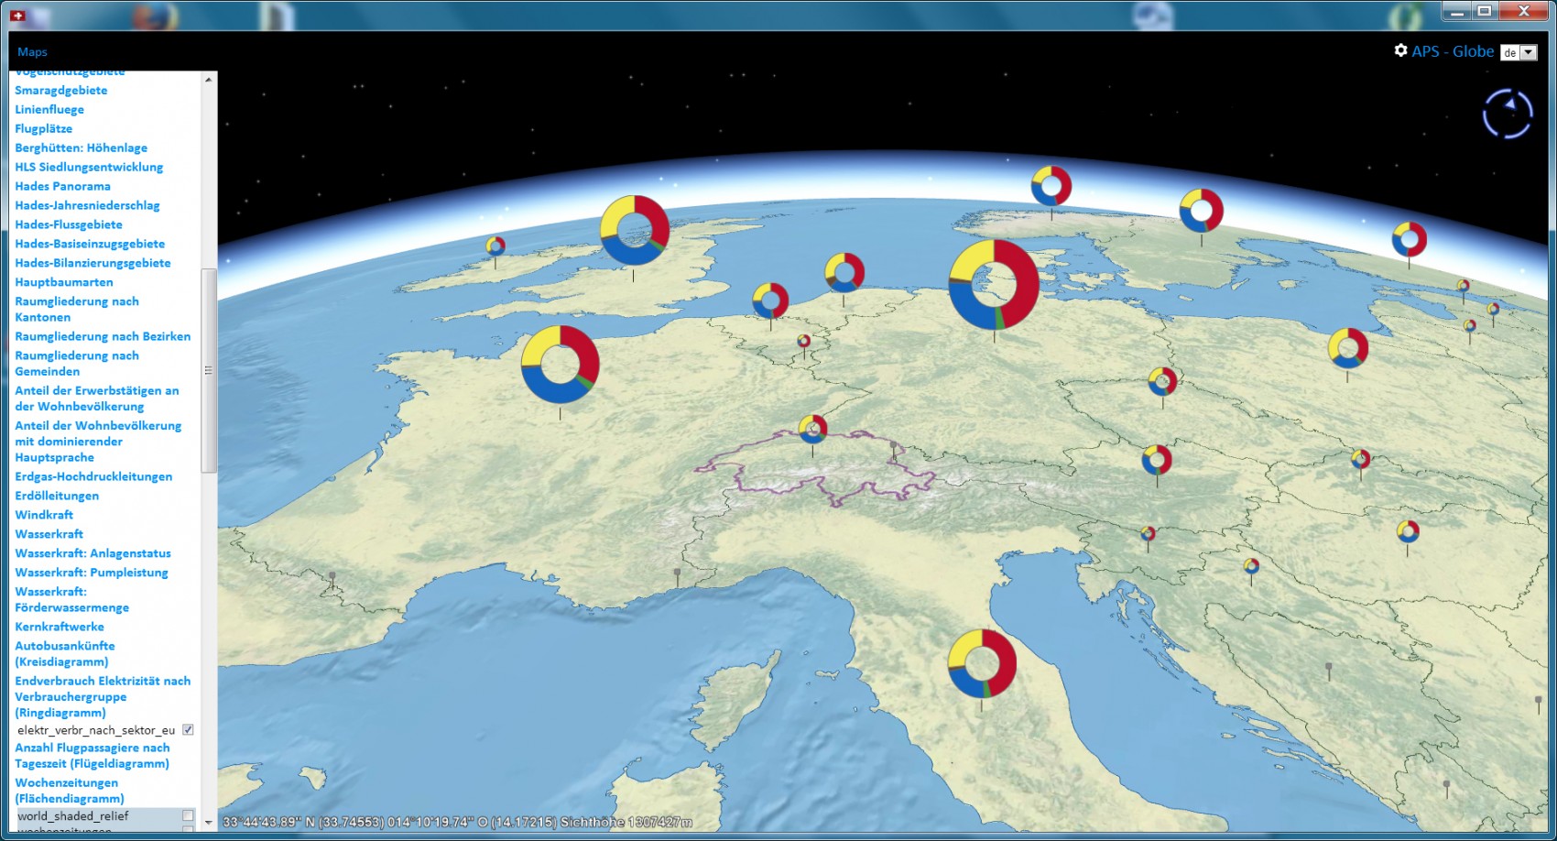The height and width of the screenshot is (841, 1557).
Task: Select the large donut chart over France
Action: point(561,365)
